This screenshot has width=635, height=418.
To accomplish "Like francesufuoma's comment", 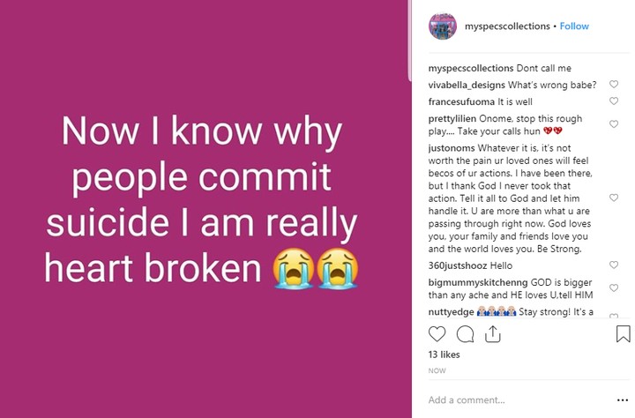I will (x=614, y=102).
